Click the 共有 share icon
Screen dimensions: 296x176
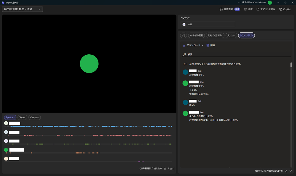pyautogui.click(x=246, y=9)
